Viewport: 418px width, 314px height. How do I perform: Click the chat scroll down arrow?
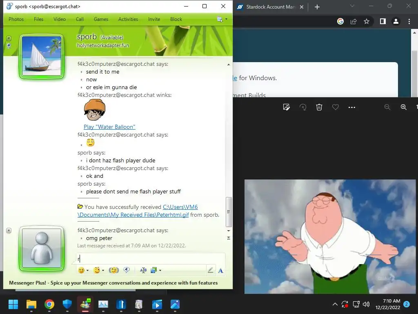(x=229, y=231)
